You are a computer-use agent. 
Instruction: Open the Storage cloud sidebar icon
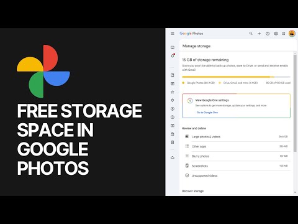(173, 157)
